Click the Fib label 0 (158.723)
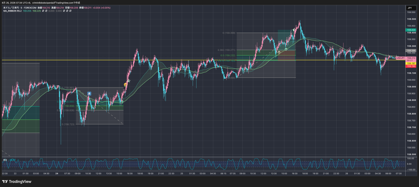This screenshot has height=187, width=419. 68,124
